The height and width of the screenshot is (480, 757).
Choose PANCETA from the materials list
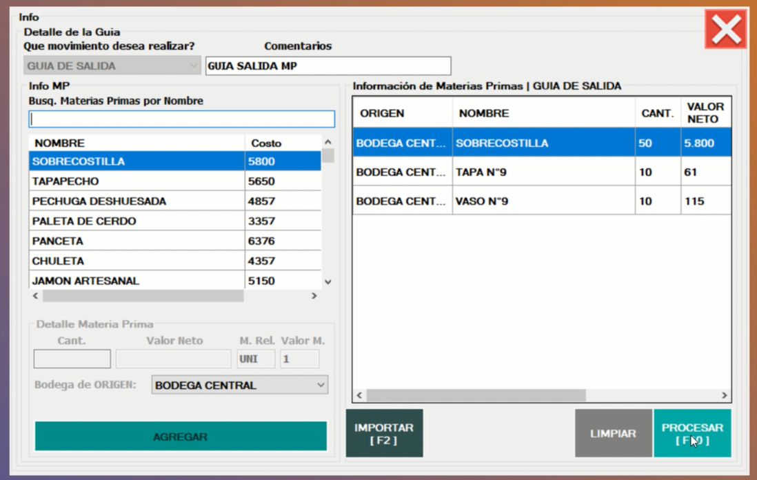[138, 241]
